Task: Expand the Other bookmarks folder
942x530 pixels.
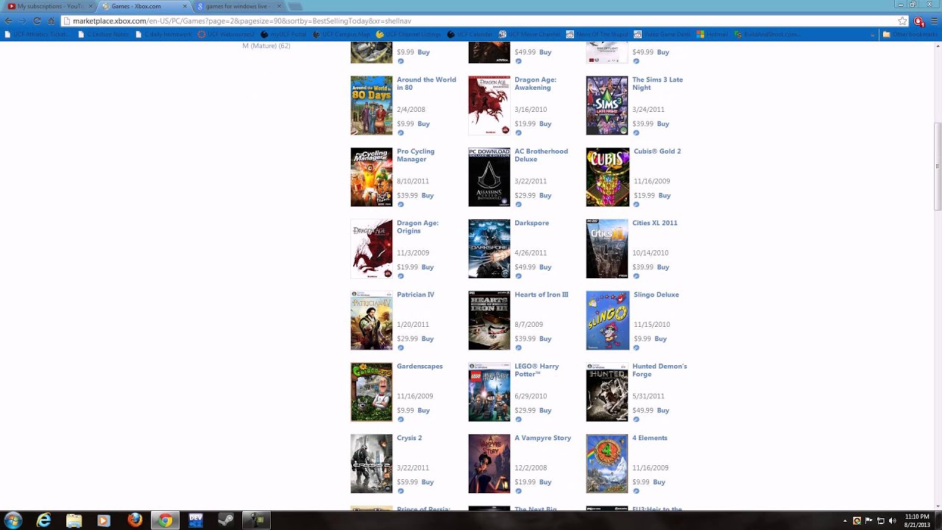Action: tap(910, 34)
